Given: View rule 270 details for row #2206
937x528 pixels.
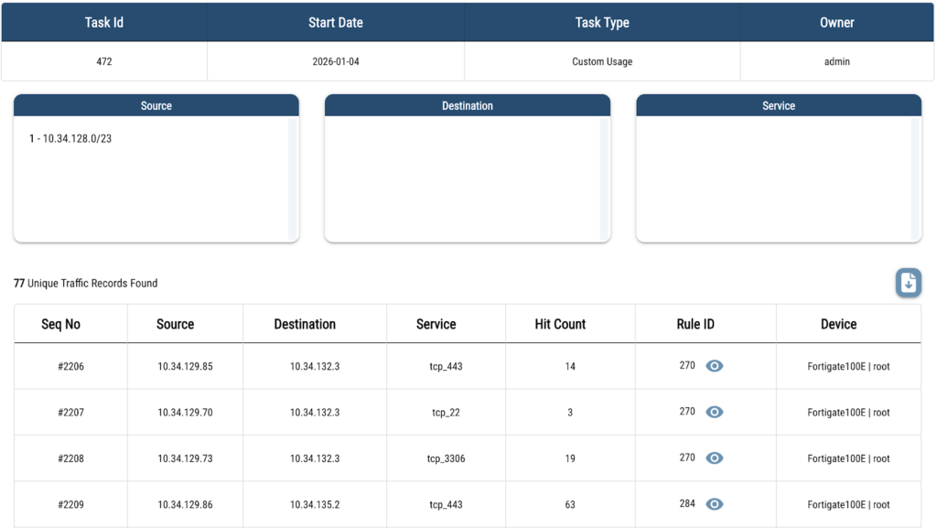Looking at the screenshot, I should pyautogui.click(x=715, y=366).
